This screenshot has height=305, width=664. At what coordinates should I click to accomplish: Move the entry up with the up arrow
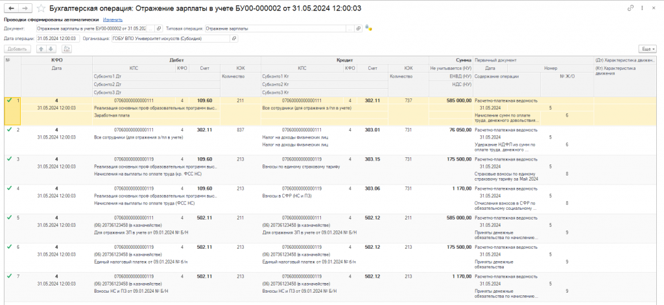41,49
